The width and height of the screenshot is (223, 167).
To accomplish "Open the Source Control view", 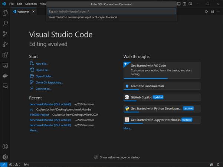I will [x=5, y=34].
